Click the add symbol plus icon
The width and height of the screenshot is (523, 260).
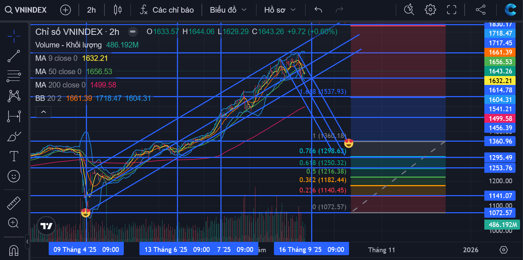pyautogui.click(x=65, y=10)
